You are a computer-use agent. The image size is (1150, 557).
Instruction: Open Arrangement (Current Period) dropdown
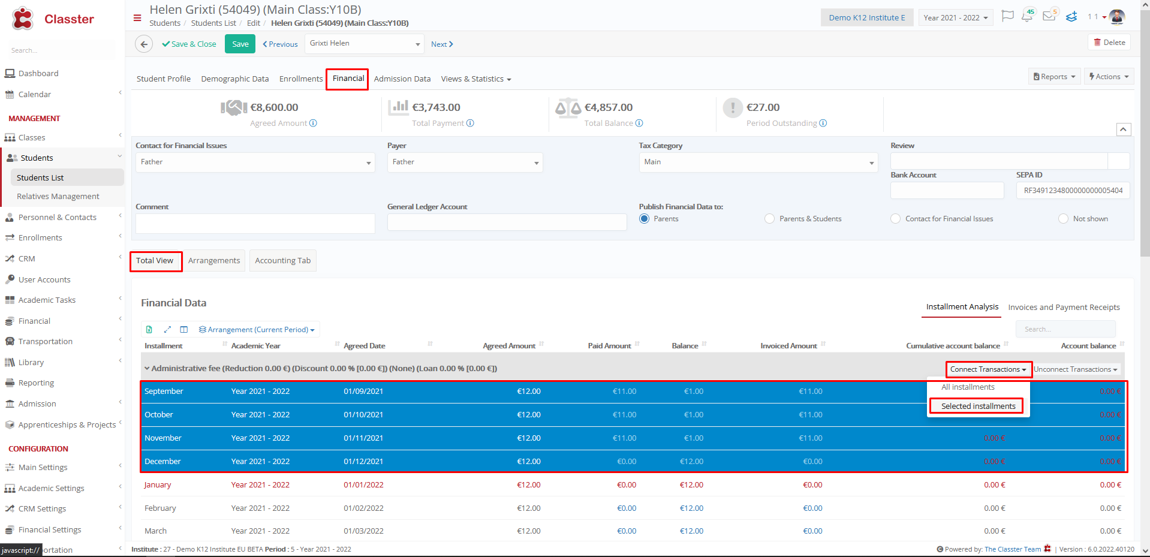[x=257, y=329]
